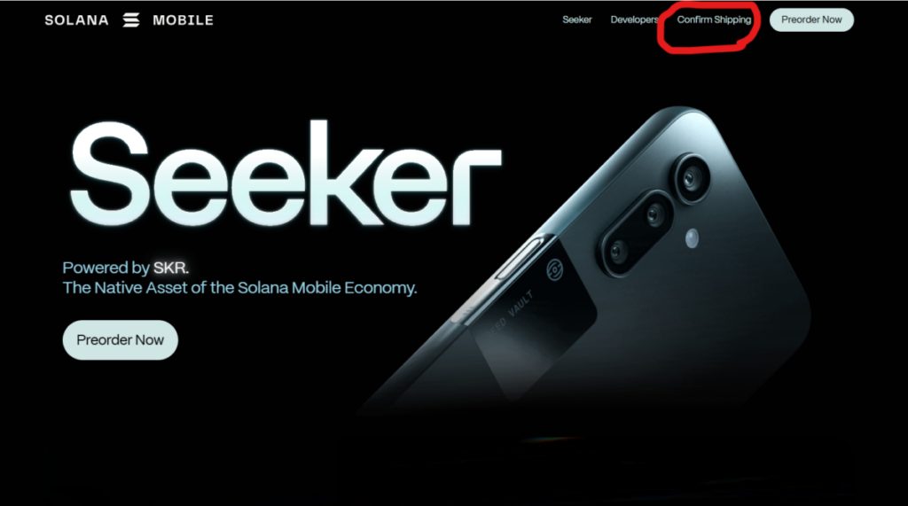This screenshot has height=506, width=908.
Task: Click the circular Seed Vault emblem on the phone
Action: coord(554,269)
